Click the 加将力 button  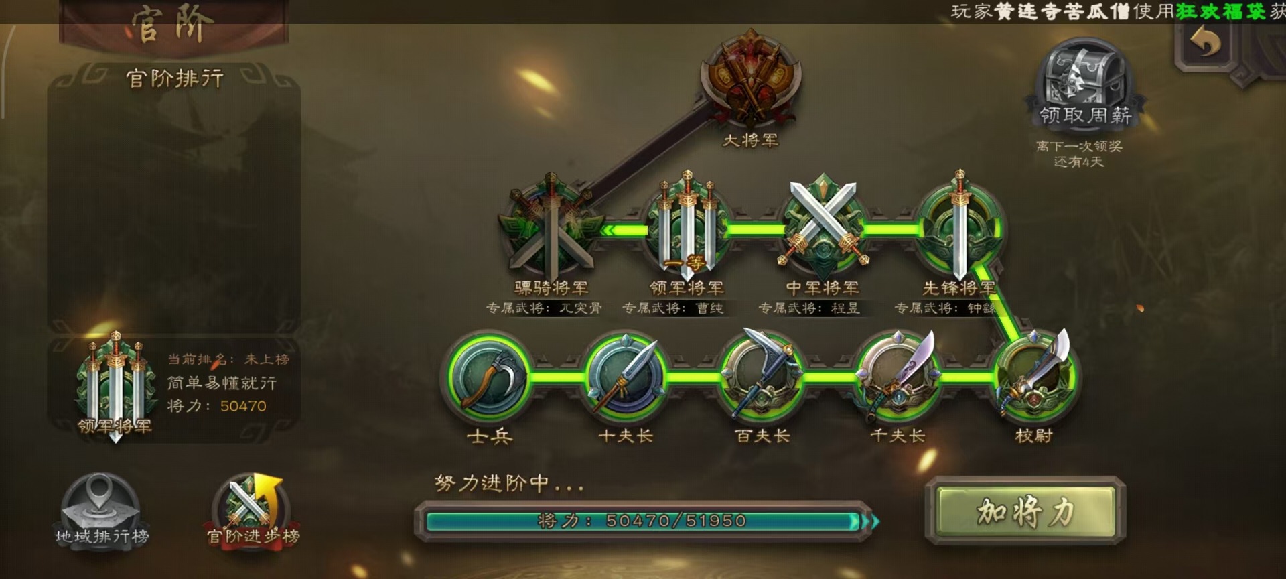[1025, 511]
